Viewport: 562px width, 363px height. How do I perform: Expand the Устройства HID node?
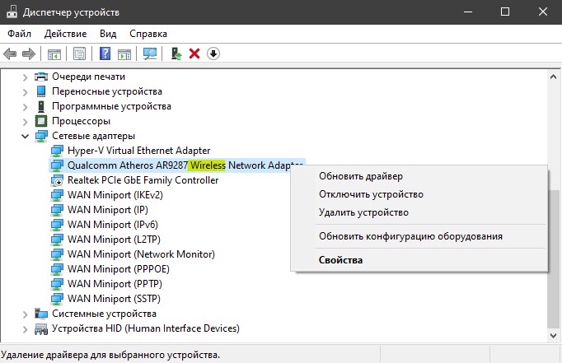pos(25,329)
